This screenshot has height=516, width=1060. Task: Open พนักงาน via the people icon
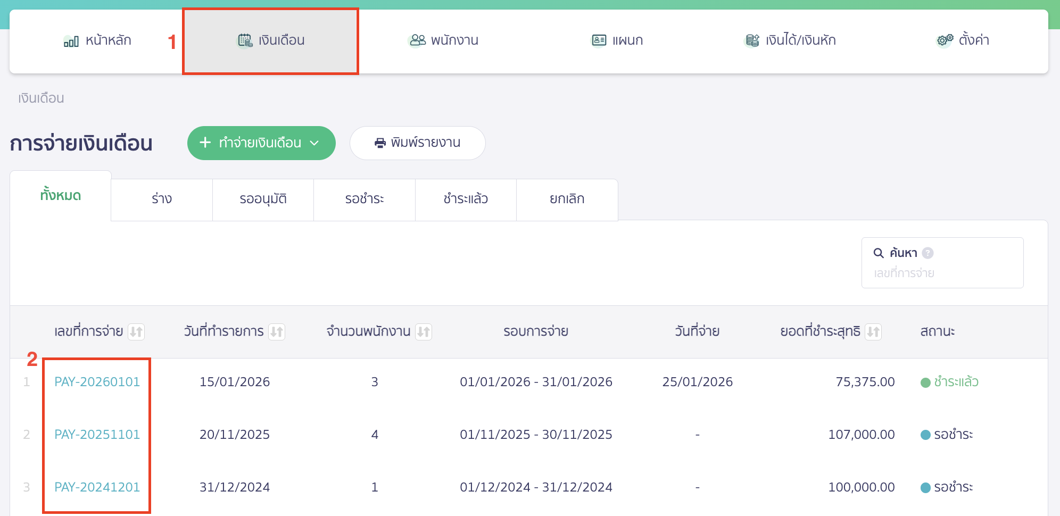pyautogui.click(x=417, y=40)
